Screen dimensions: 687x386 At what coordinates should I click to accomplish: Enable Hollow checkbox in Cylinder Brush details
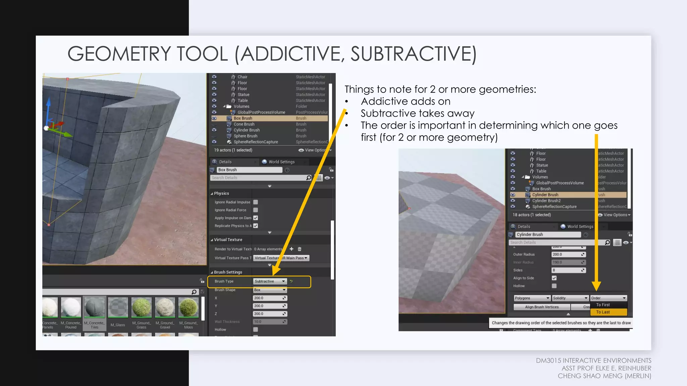[x=554, y=286]
